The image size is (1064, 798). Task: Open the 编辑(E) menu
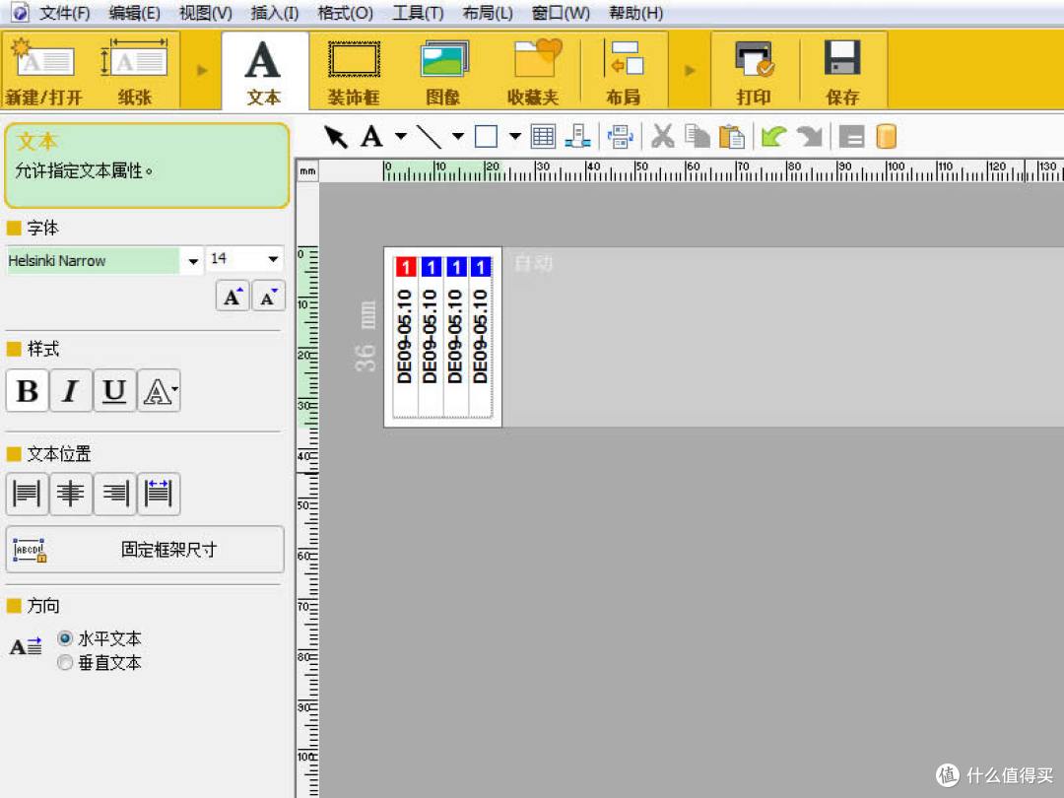point(134,13)
